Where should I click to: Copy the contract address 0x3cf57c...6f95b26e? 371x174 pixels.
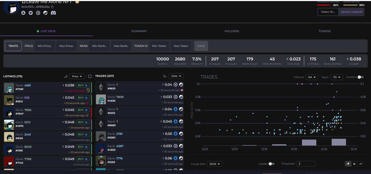(52, 7)
